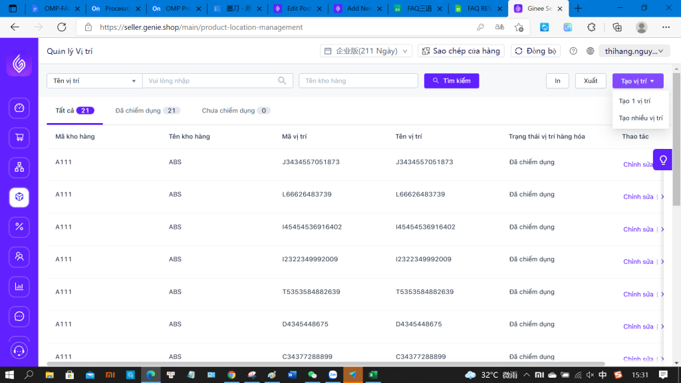This screenshot has width=681, height=383.
Task: Expand the 企业版(211 Ngày) plan dropdown
Action: pyautogui.click(x=366, y=51)
